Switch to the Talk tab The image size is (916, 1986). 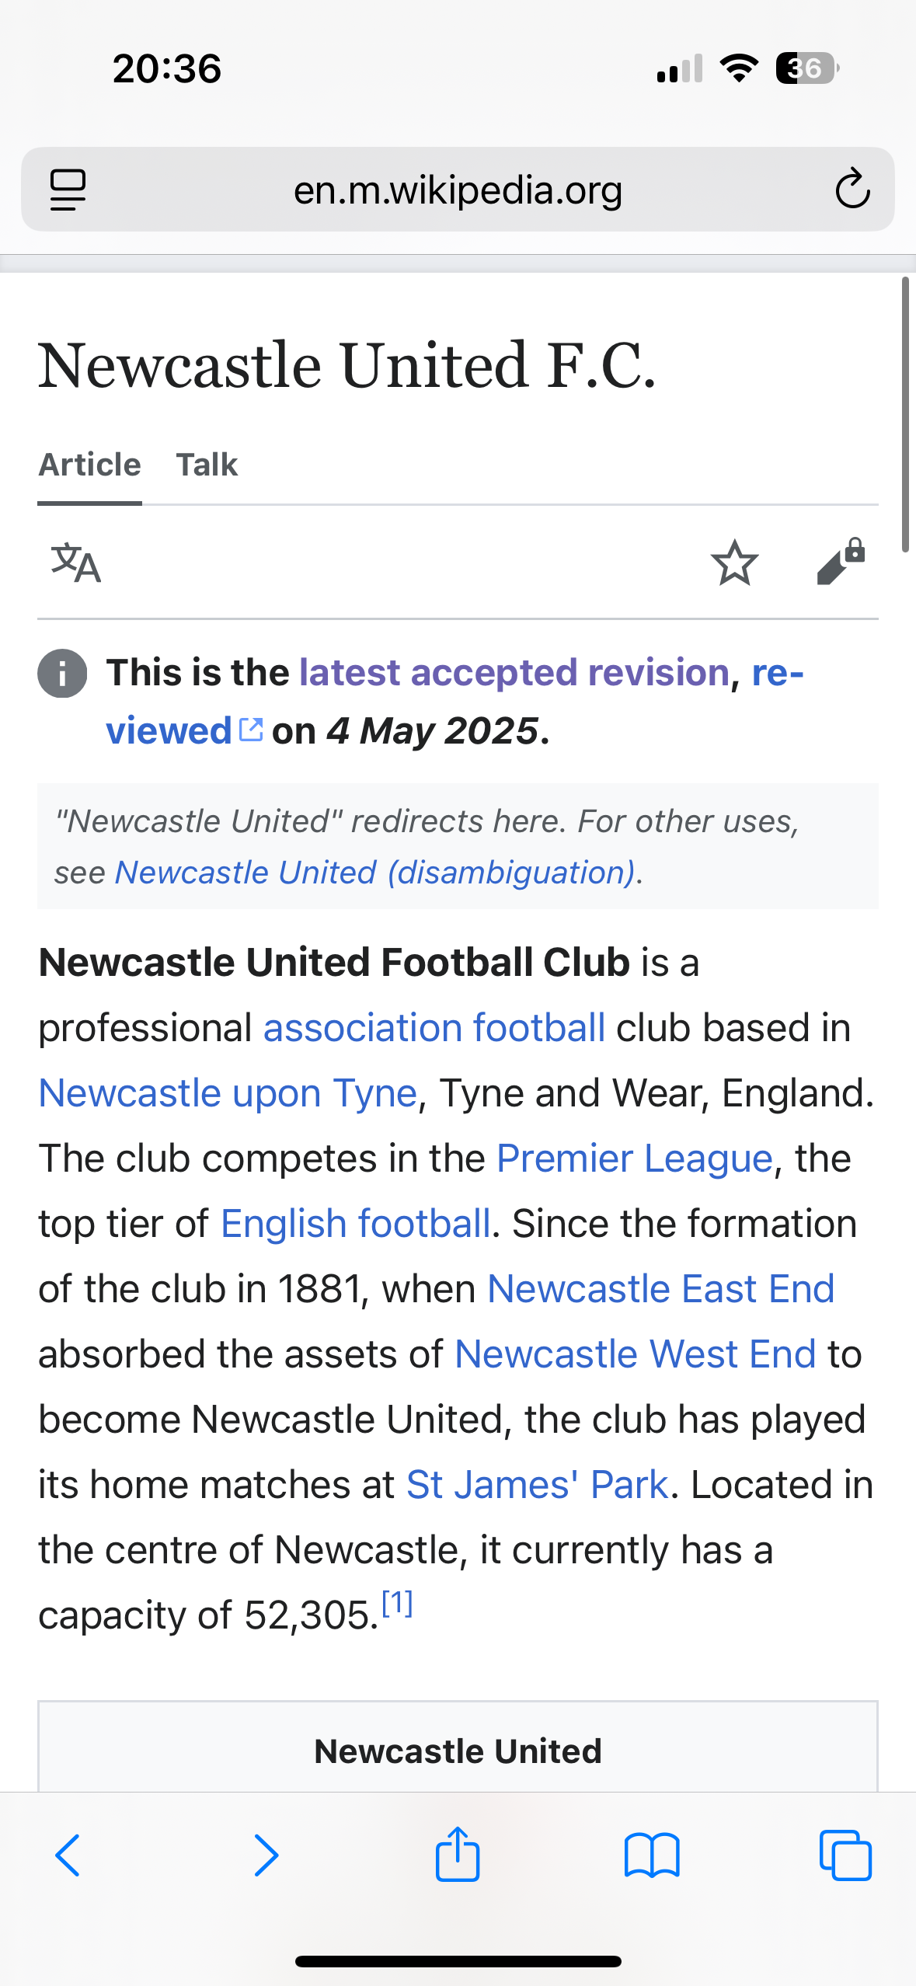[207, 465]
